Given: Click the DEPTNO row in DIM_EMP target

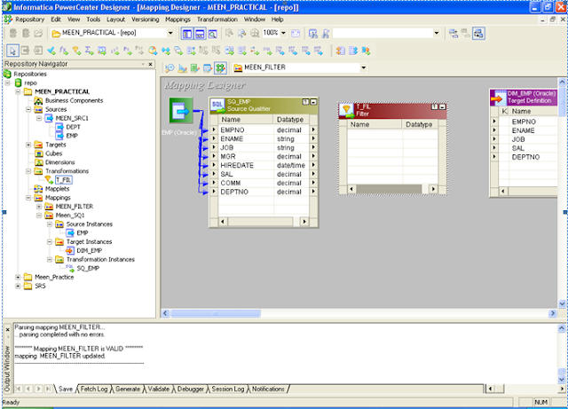Looking at the screenshot, I should pyautogui.click(x=525, y=157).
